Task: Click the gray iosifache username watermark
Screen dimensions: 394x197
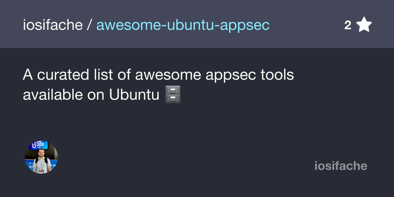Action: [x=341, y=166]
